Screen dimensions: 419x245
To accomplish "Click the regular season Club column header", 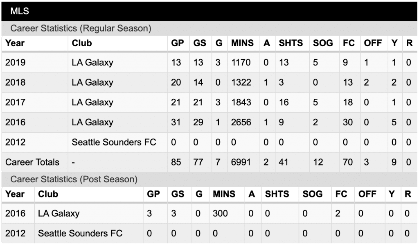I will pyautogui.click(x=82, y=43).
